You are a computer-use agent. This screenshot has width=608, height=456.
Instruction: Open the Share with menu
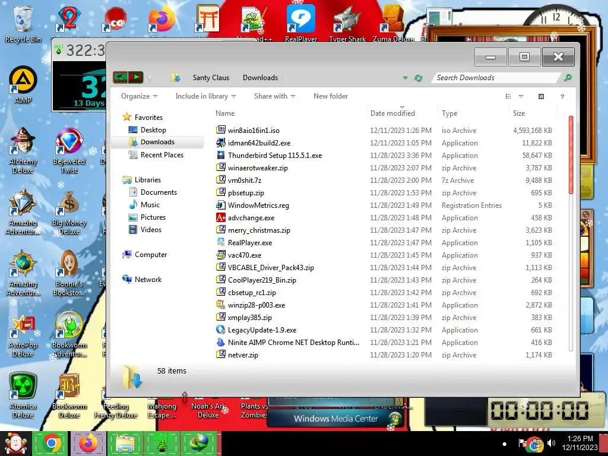(274, 96)
